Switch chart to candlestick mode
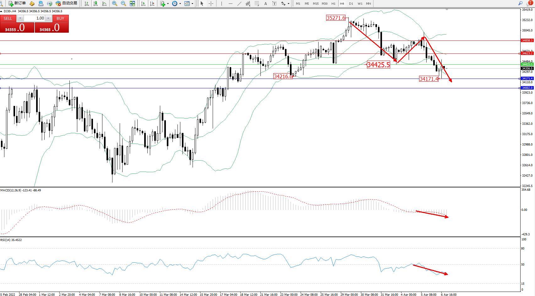This screenshot has height=296, width=535. pos(96,3)
